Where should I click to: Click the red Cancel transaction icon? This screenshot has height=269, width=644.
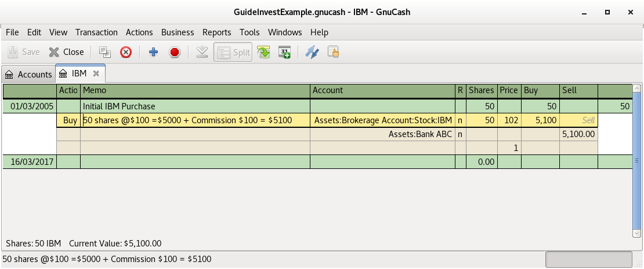coord(174,52)
